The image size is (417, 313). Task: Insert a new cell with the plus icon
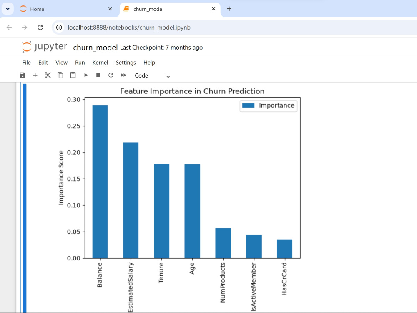pos(35,75)
